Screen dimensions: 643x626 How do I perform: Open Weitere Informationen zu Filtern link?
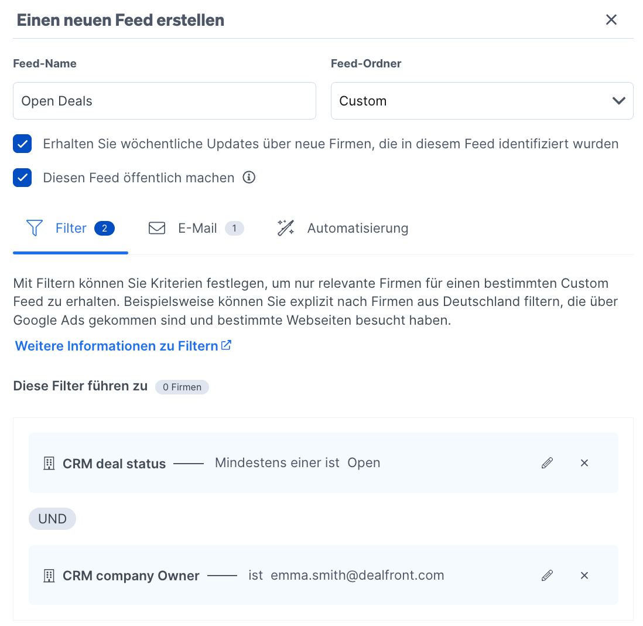[x=117, y=345]
